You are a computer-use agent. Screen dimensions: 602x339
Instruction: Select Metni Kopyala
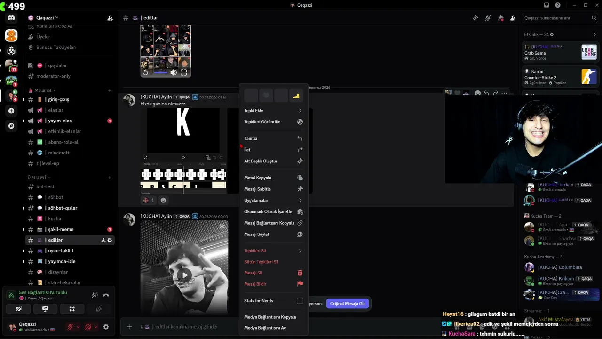pyautogui.click(x=273, y=178)
